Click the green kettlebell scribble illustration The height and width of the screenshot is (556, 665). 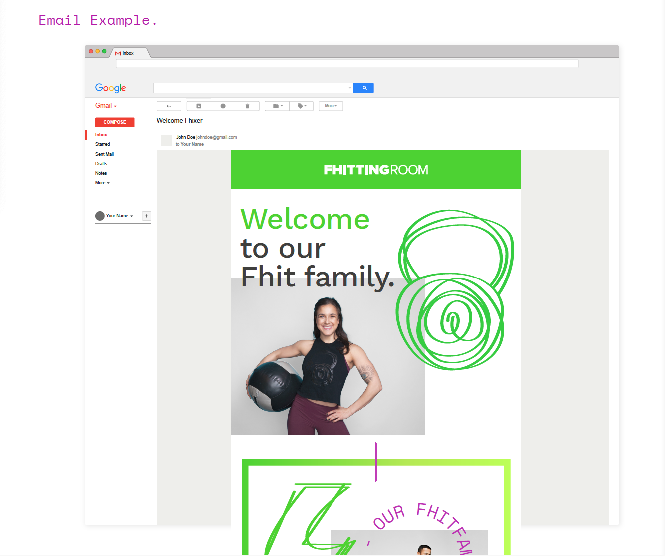tap(455, 289)
